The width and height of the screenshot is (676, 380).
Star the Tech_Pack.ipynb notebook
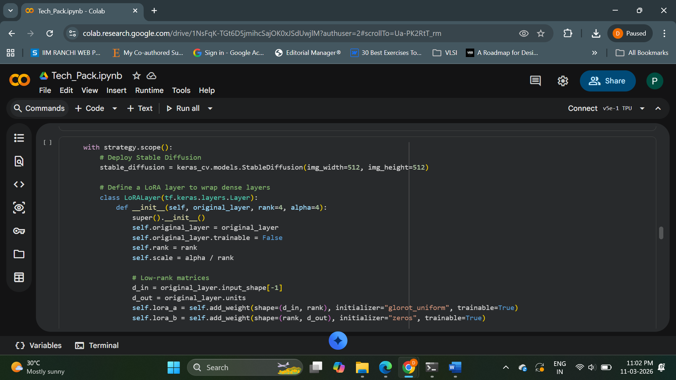(136, 76)
